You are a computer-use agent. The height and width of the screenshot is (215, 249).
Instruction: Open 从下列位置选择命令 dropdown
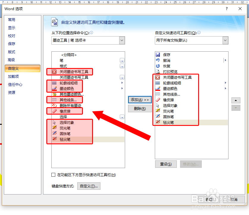[122, 40]
